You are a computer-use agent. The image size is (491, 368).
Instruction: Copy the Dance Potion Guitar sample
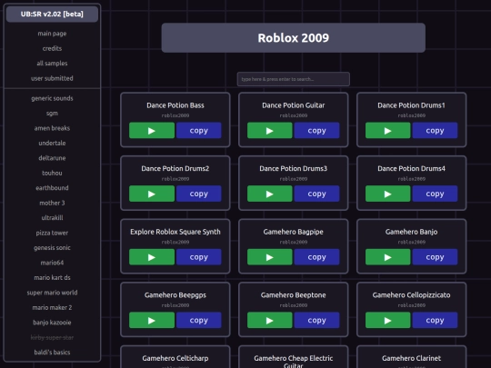coord(316,131)
